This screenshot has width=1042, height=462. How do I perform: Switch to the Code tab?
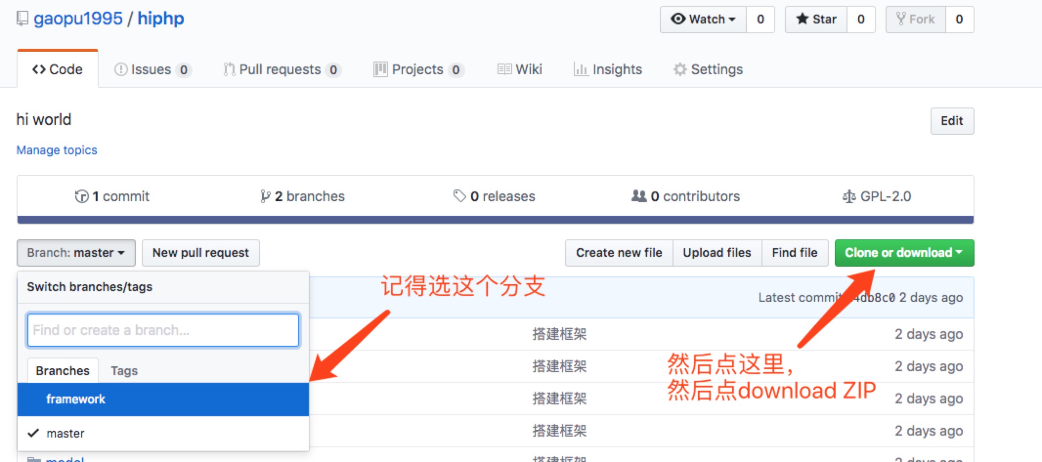[58, 69]
